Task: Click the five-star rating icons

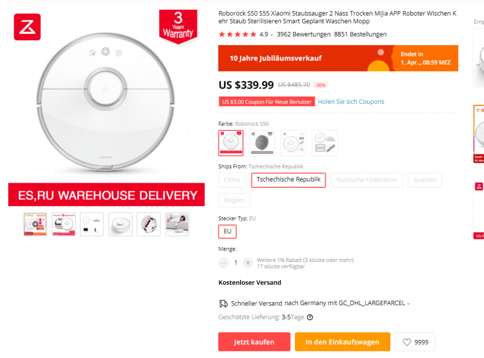Action: tap(237, 35)
